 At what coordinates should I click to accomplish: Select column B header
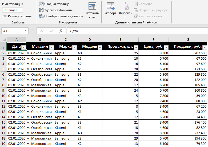tap(40, 40)
